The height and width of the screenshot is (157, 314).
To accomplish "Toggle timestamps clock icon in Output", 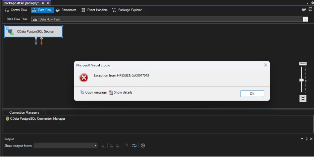I will click(x=143, y=146).
